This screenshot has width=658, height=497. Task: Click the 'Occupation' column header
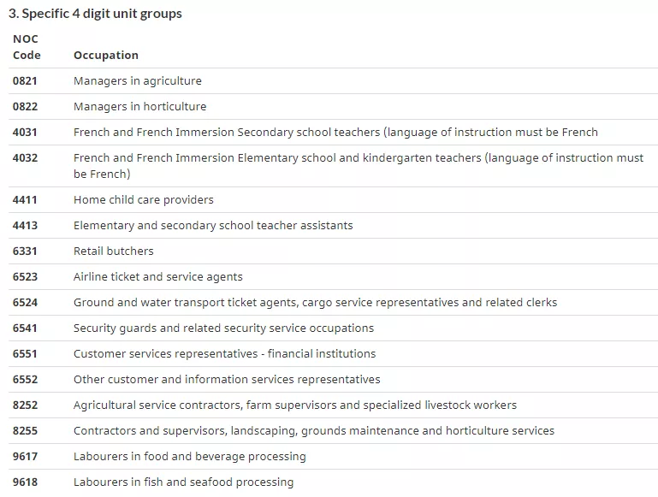(105, 55)
